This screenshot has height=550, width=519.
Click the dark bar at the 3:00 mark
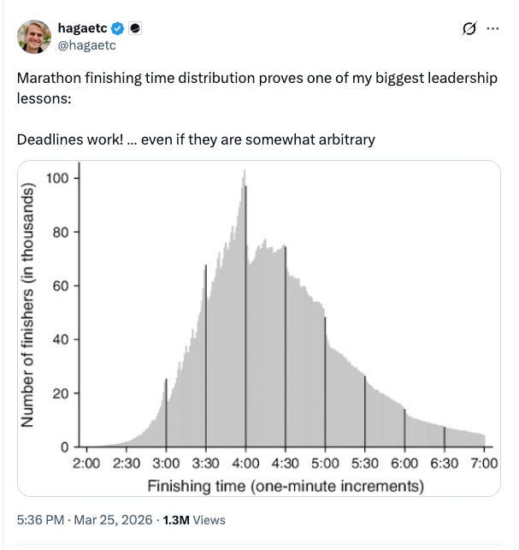pos(166,413)
